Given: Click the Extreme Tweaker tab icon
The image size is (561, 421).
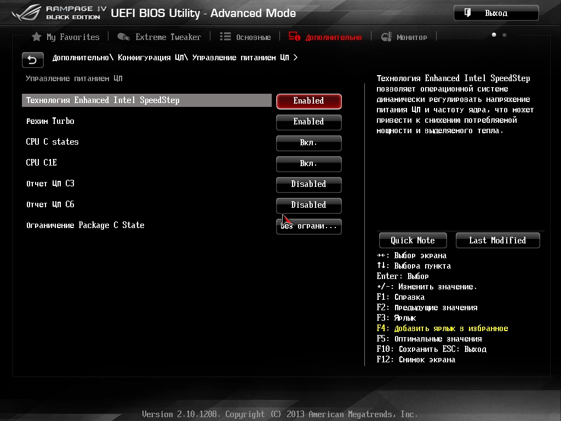Looking at the screenshot, I should 123,37.
